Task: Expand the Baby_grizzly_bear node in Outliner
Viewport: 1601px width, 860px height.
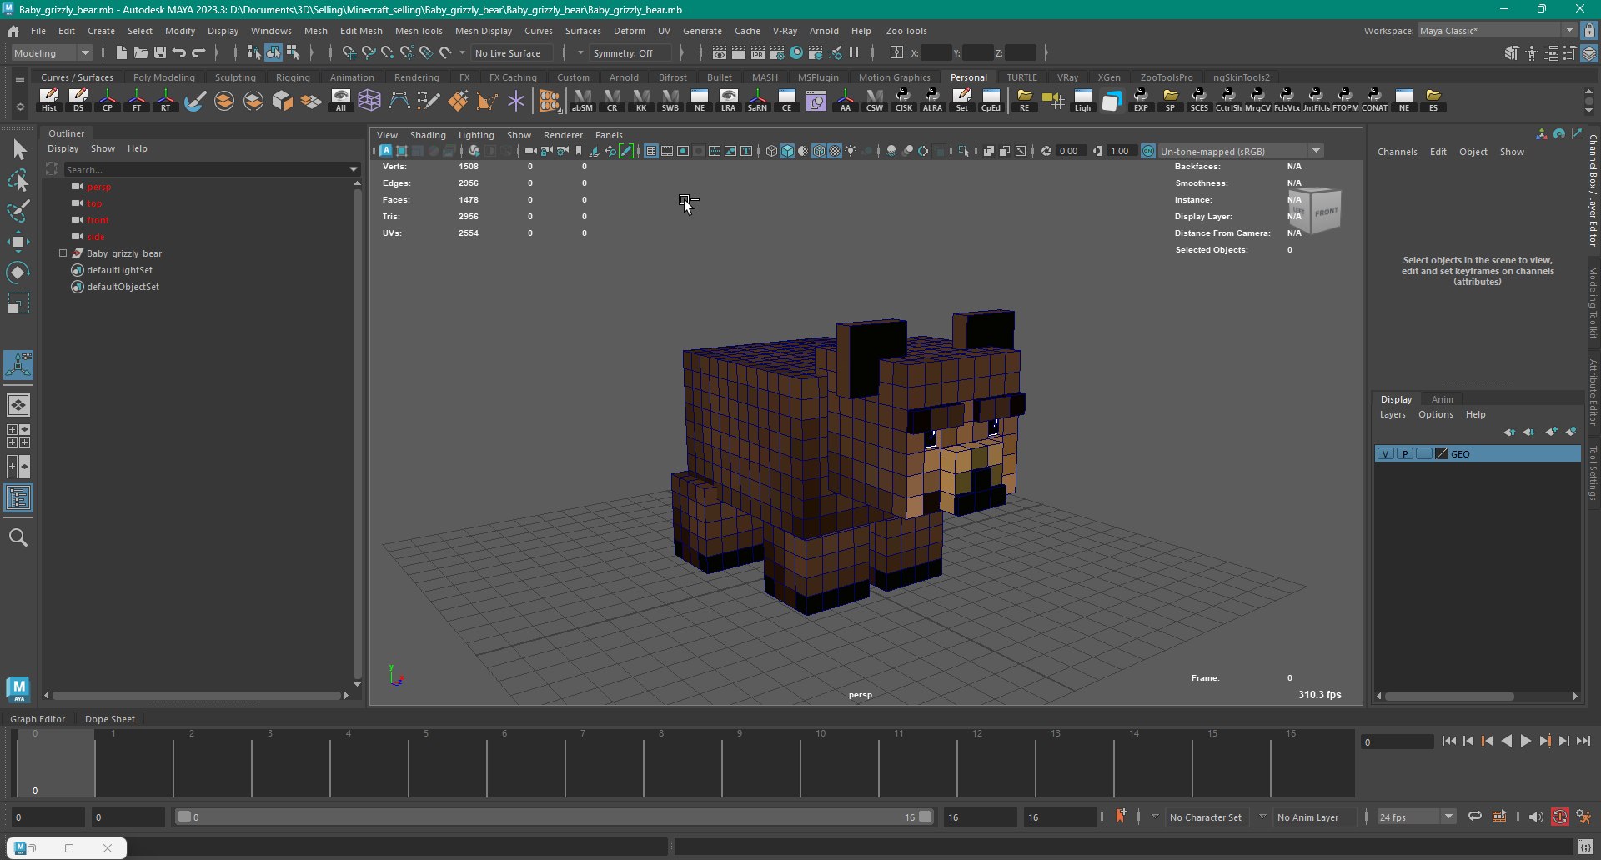Action: click(63, 253)
